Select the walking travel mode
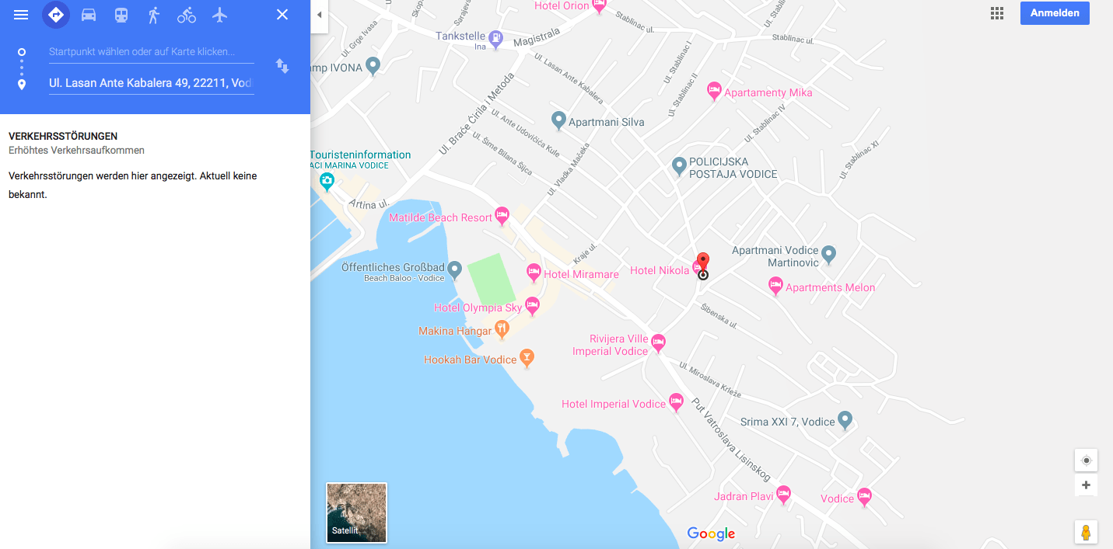 [x=154, y=15]
